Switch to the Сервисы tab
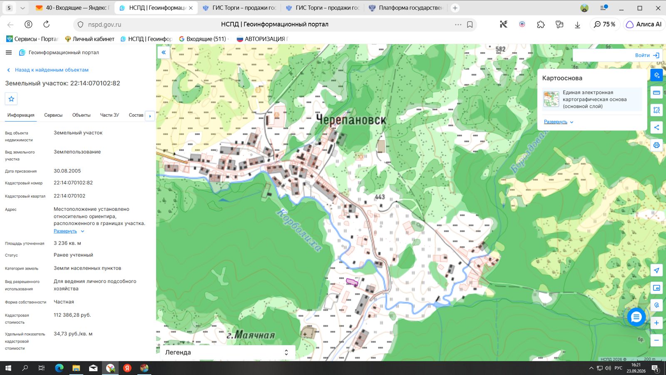The width and height of the screenshot is (666, 375). (53, 115)
